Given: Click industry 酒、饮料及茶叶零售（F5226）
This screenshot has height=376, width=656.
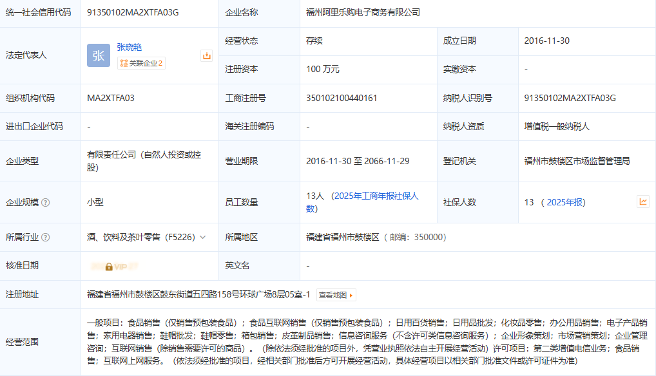Looking at the screenshot, I should click(x=141, y=238).
